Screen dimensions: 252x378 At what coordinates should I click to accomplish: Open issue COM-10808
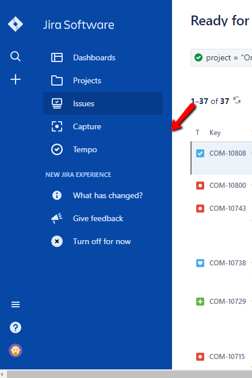point(228,153)
